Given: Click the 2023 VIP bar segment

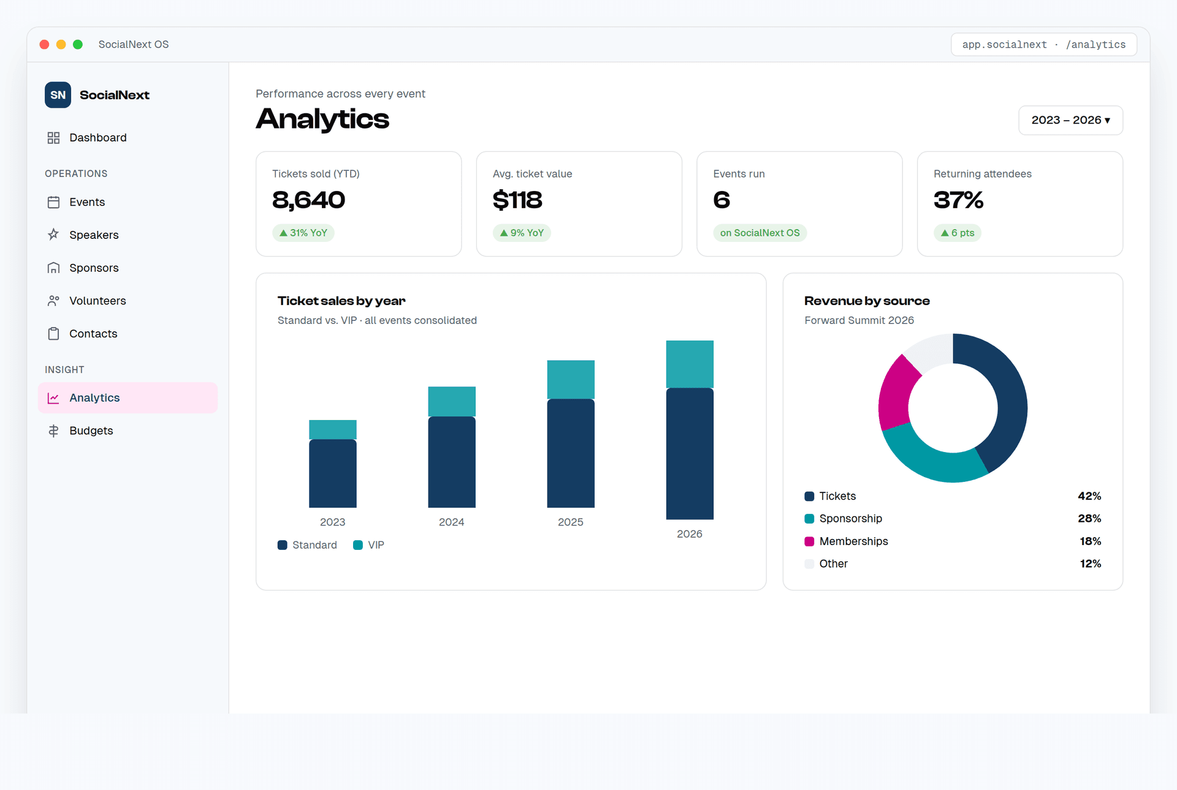Looking at the screenshot, I should [x=333, y=430].
